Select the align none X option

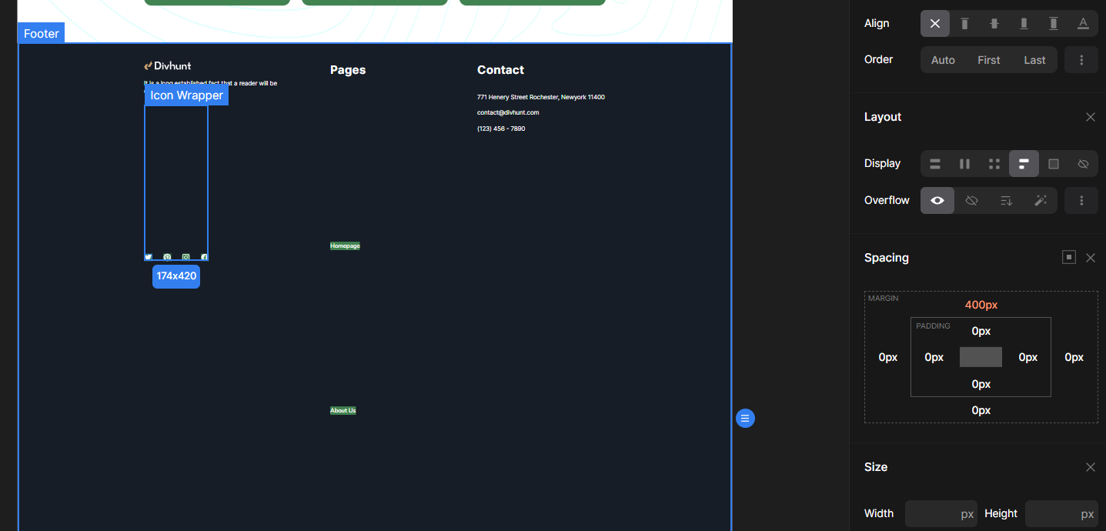coord(935,23)
